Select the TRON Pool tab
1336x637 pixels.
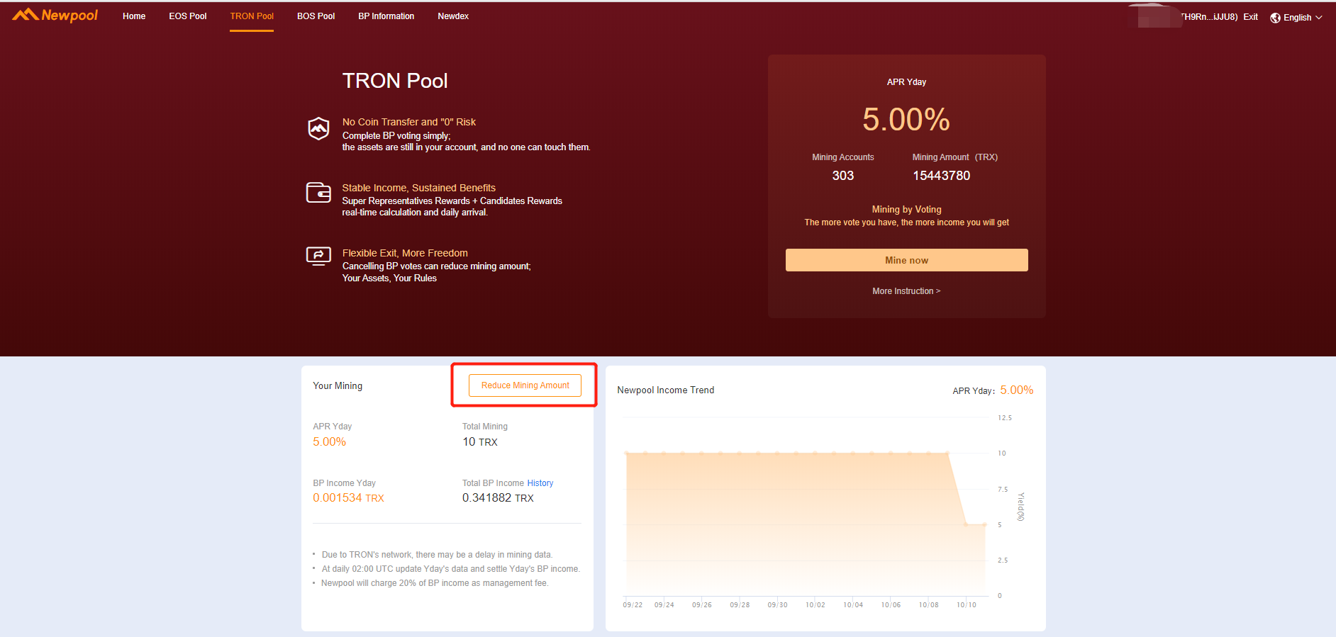point(252,16)
